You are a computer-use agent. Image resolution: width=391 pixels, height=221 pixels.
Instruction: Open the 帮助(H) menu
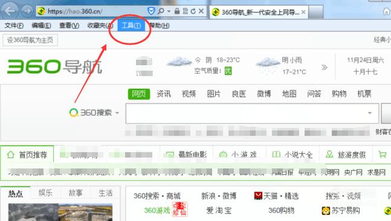160,25
